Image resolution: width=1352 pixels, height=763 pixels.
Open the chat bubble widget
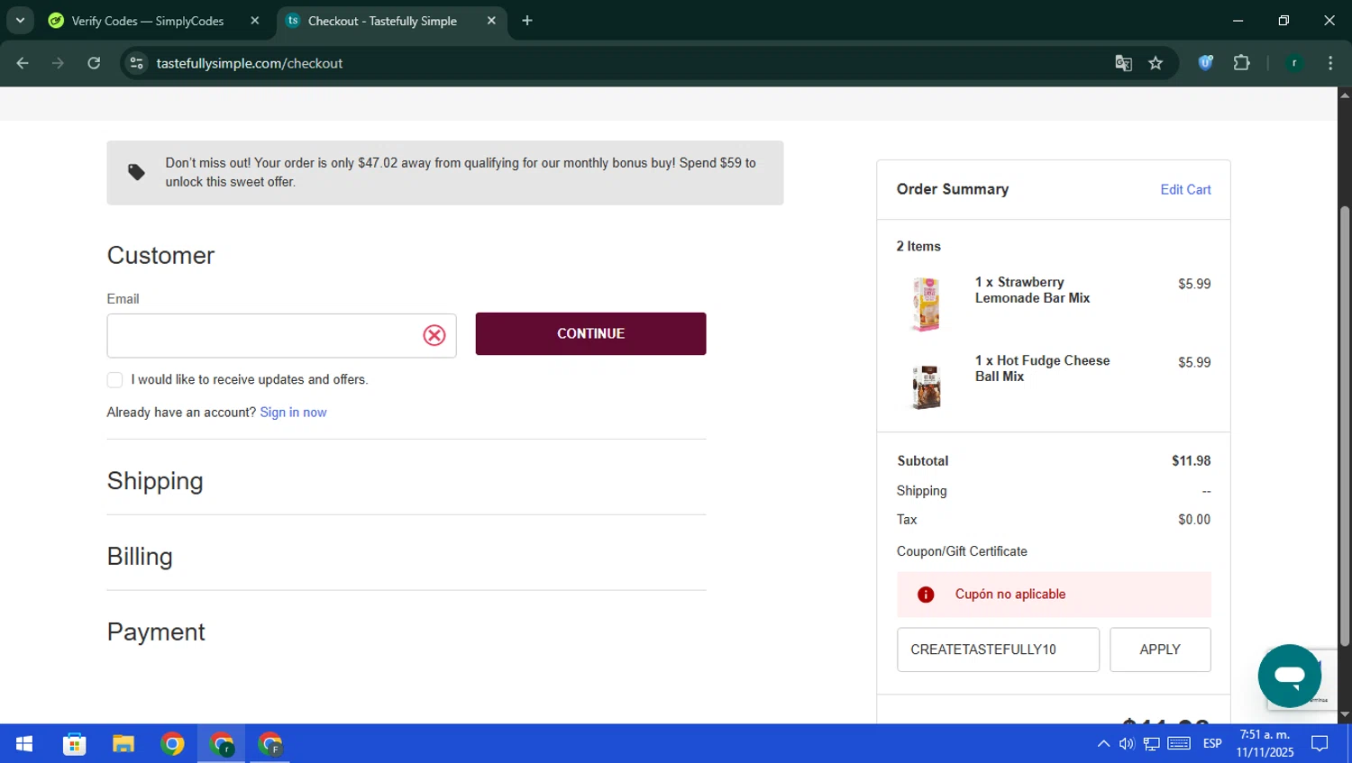click(x=1290, y=676)
